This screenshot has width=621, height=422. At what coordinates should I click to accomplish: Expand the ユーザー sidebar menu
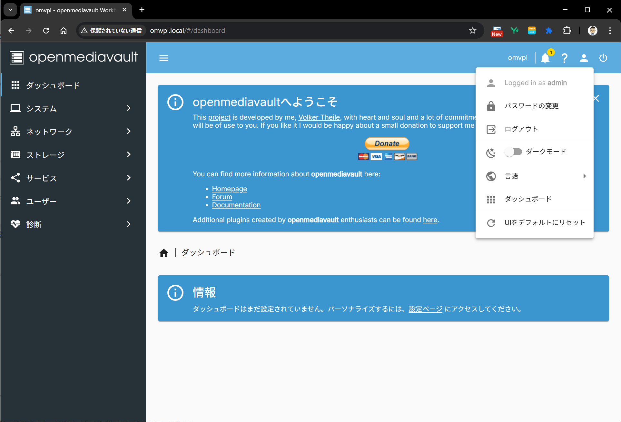[73, 201]
